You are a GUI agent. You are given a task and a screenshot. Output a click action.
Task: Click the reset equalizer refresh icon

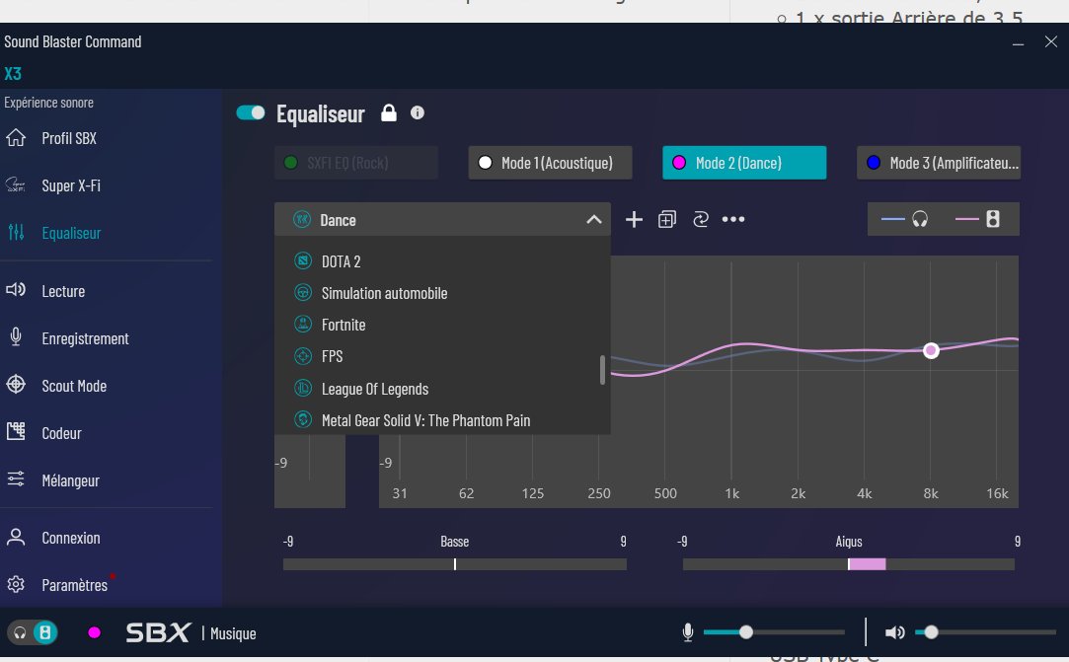pos(701,220)
